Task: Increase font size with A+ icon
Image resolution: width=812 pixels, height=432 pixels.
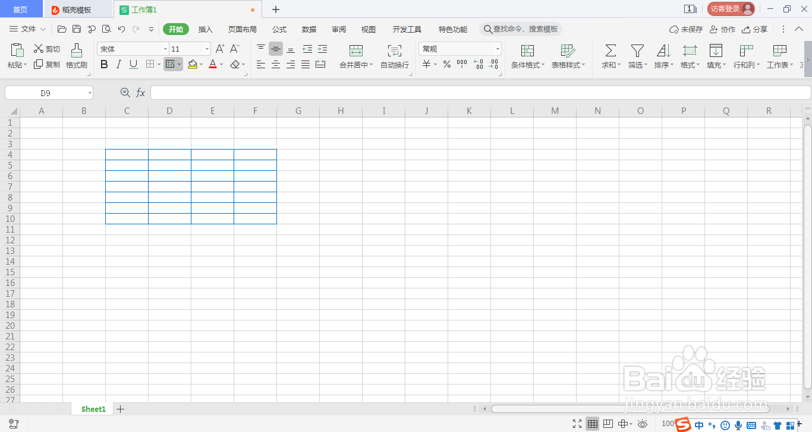Action: 220,49
